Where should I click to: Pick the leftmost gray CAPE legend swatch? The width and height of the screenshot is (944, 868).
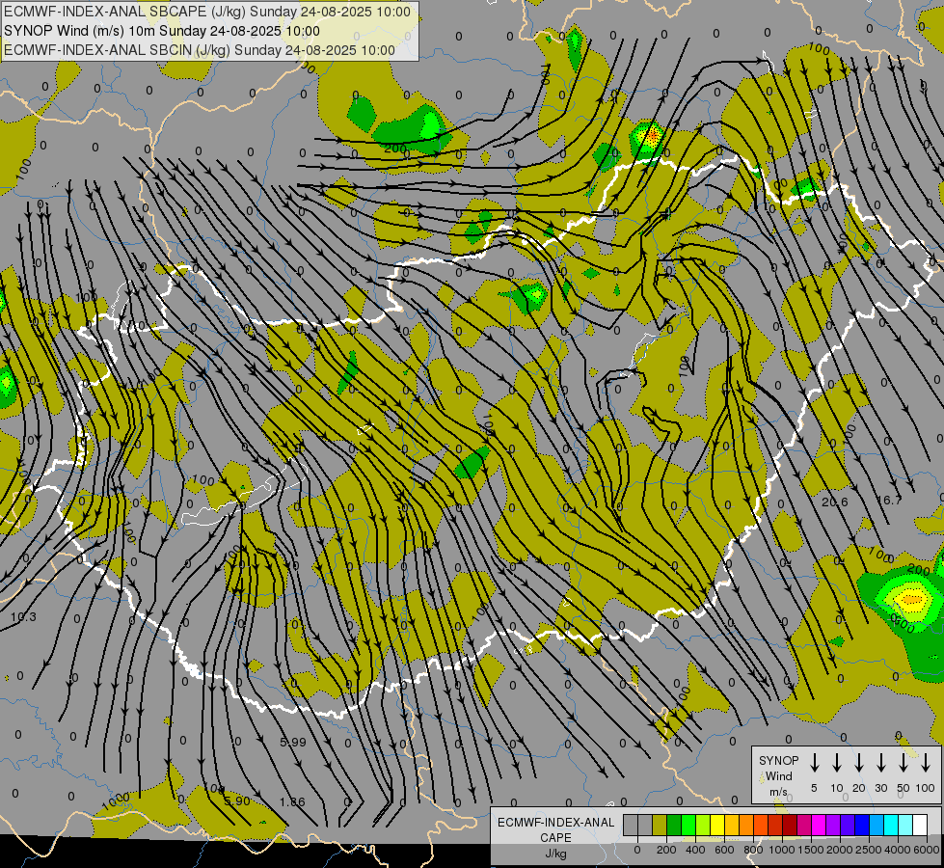[x=631, y=825]
